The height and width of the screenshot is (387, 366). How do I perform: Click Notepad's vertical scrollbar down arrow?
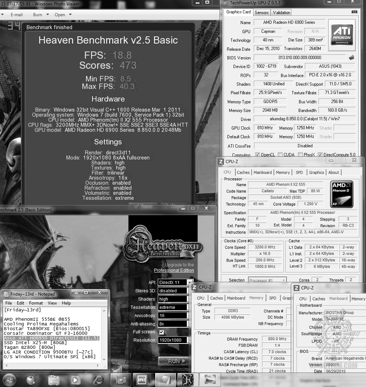(x=104, y=359)
